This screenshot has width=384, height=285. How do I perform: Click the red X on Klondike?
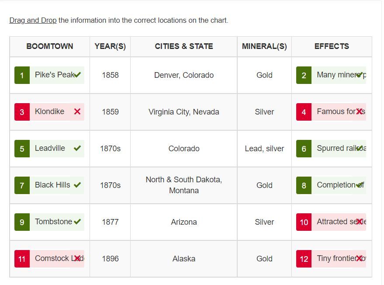77,111
